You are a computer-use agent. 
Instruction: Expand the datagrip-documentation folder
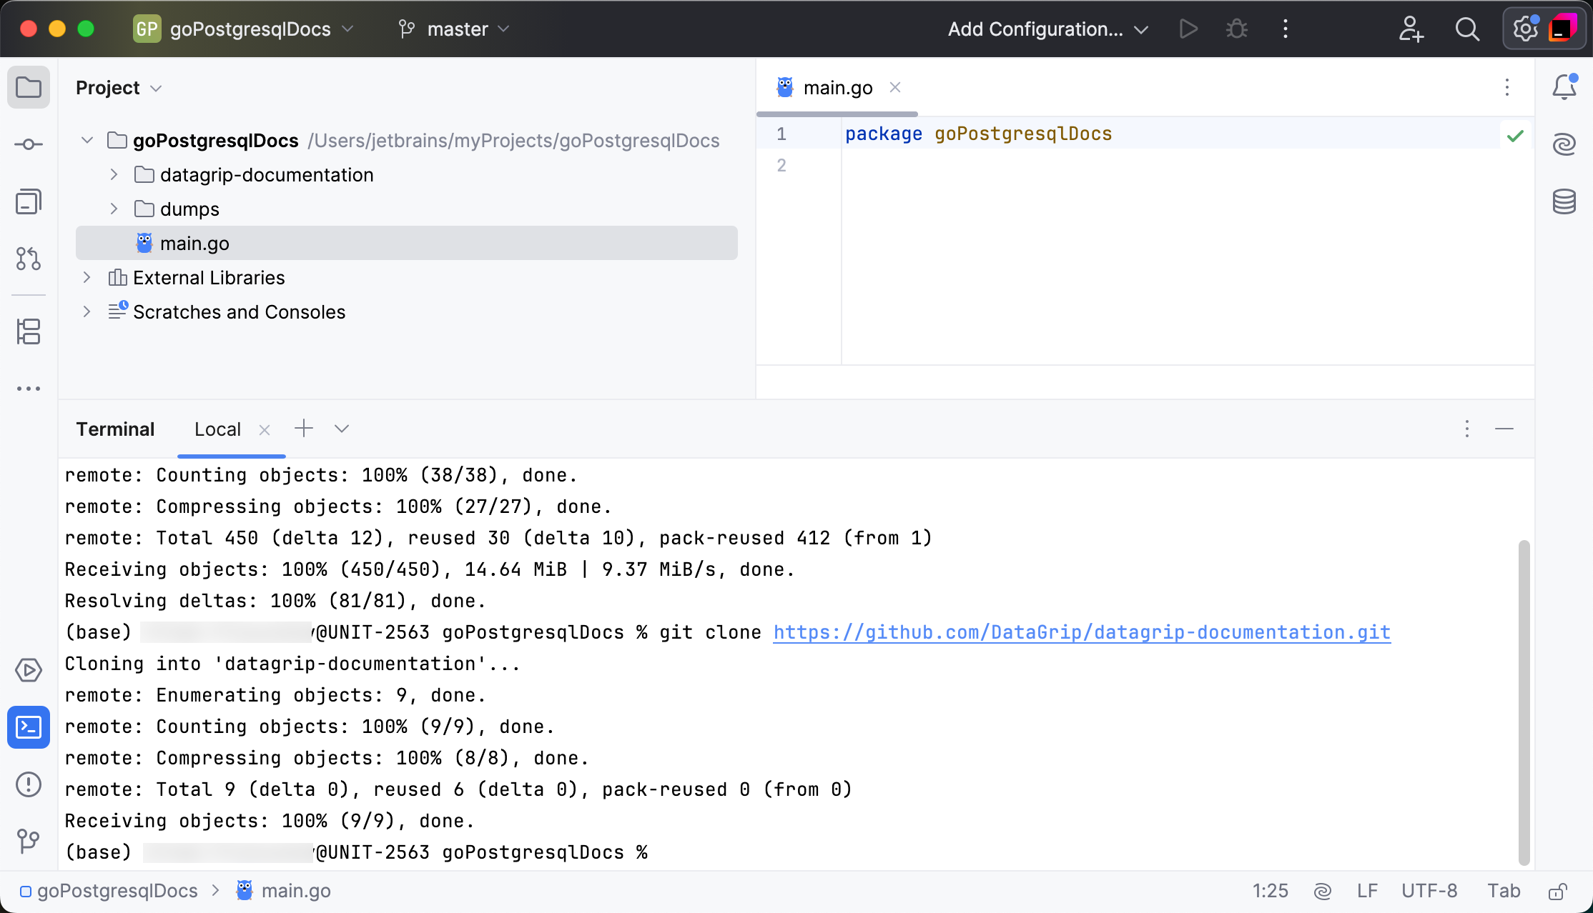(114, 175)
